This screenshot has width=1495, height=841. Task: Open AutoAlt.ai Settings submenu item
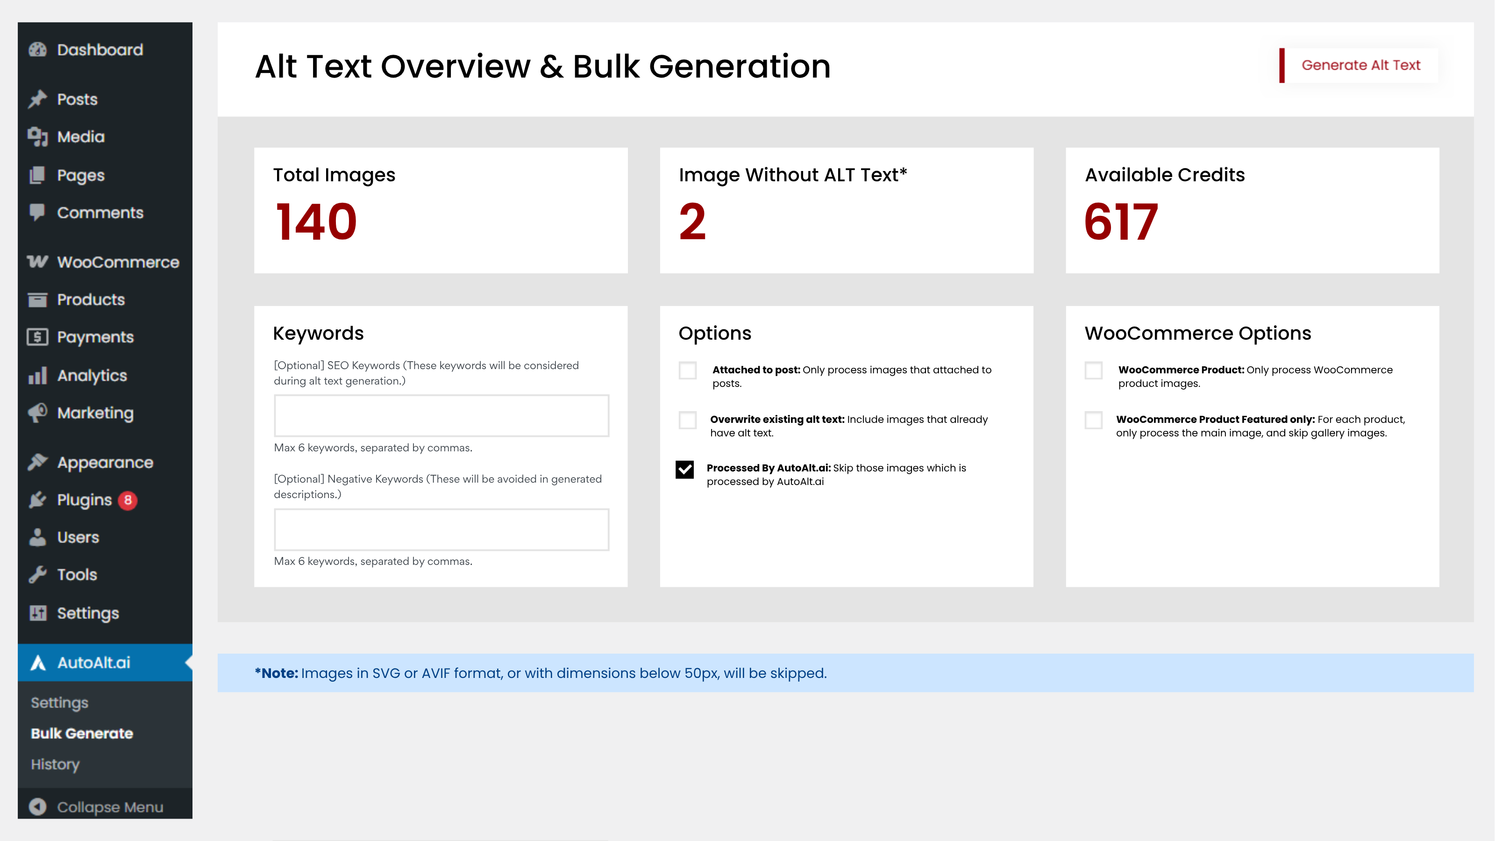59,702
